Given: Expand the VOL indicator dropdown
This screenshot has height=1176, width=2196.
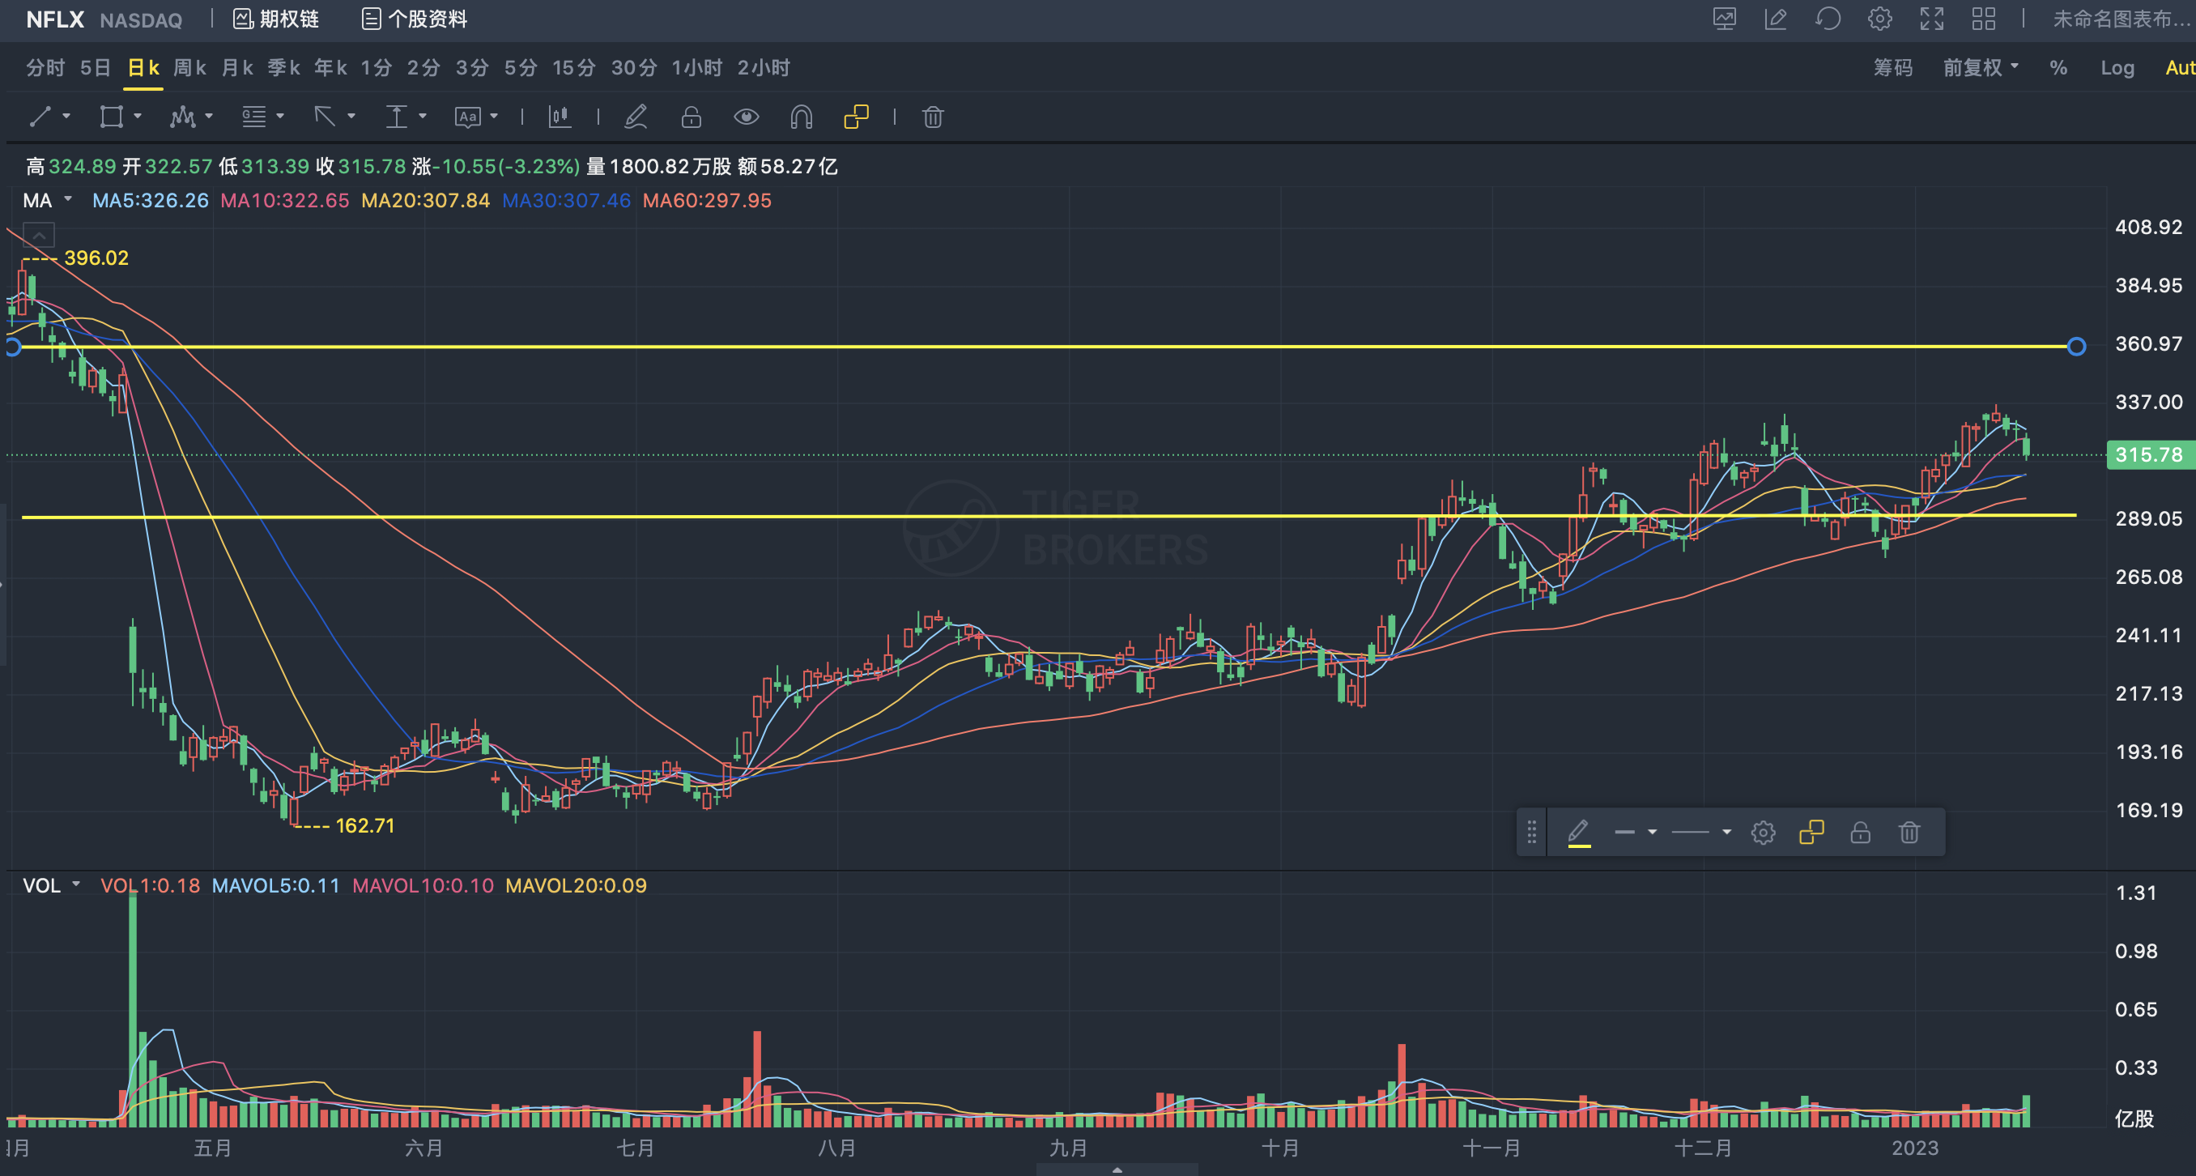Looking at the screenshot, I should coord(77,884).
